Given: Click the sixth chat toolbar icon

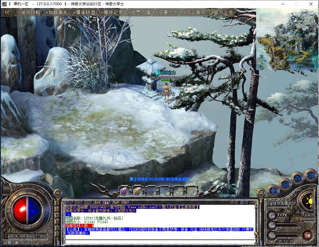Looking at the screenshot, I should coord(116,203).
